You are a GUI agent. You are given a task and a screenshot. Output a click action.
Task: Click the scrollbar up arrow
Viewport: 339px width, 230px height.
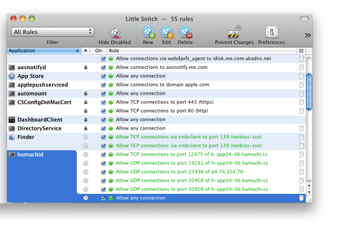[x=309, y=185]
